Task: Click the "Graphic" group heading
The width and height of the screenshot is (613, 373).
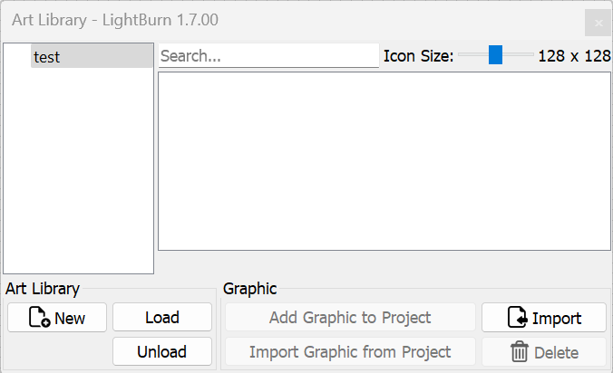Action: [250, 289]
